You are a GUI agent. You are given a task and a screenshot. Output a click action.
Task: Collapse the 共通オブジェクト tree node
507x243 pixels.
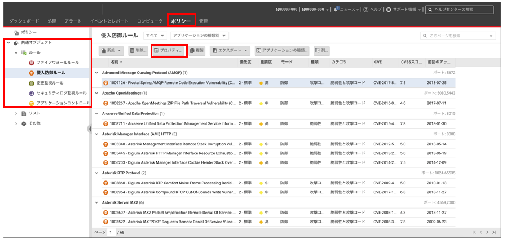(7, 42)
